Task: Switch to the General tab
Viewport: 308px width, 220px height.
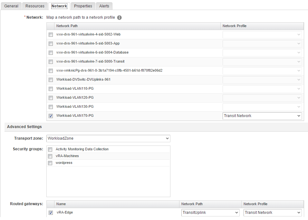Action: point(11,6)
